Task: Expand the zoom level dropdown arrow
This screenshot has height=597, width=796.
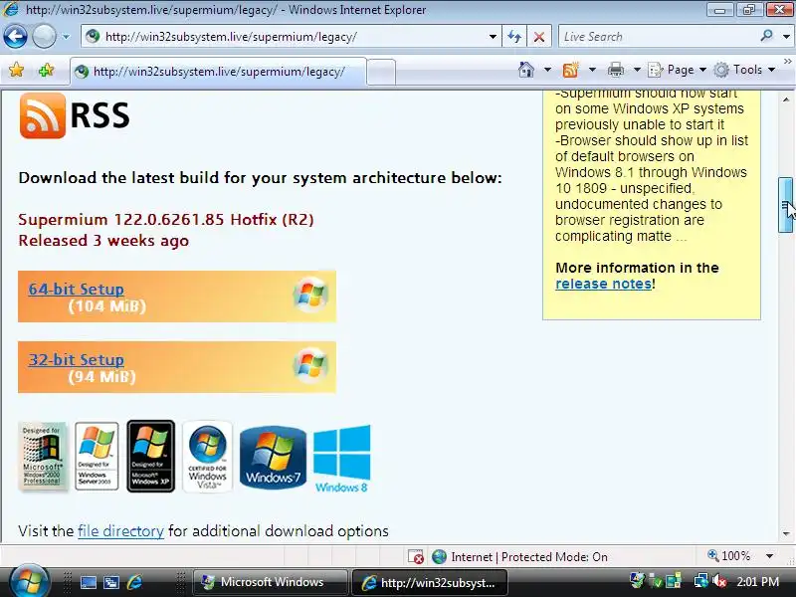Action: coord(769,556)
